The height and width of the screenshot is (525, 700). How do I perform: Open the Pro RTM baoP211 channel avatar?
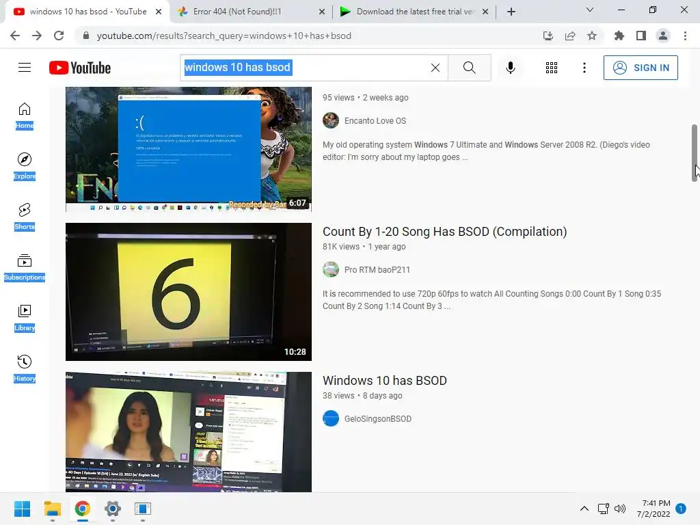331,269
